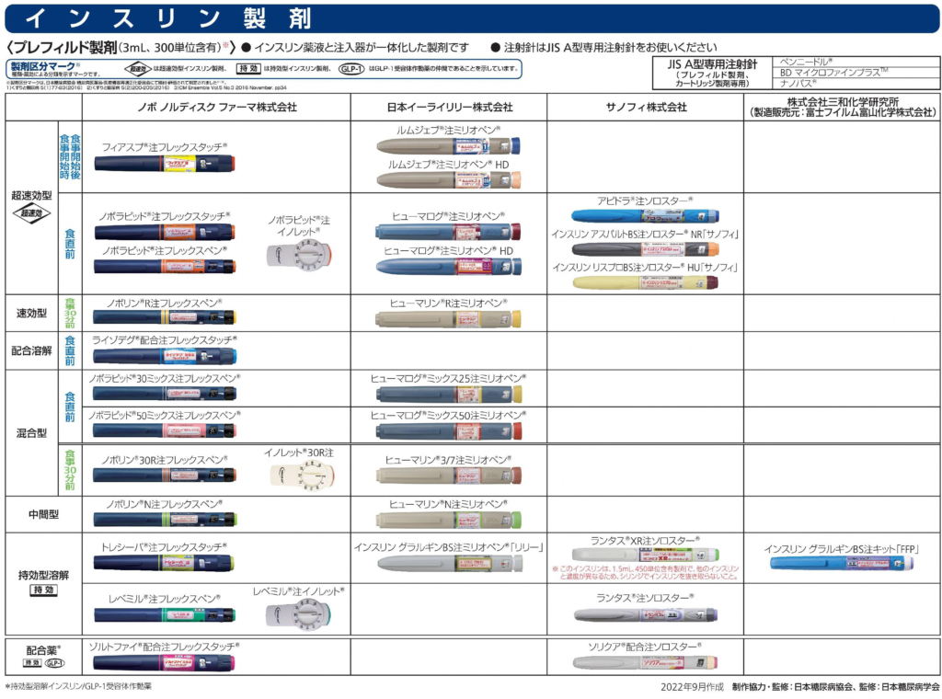Select the ノボリンN注フレックスペン pen image

[x=165, y=519]
